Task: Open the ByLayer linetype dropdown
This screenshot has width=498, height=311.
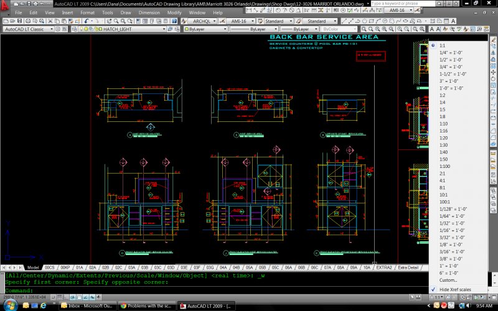Action: pyautogui.click(x=276, y=29)
